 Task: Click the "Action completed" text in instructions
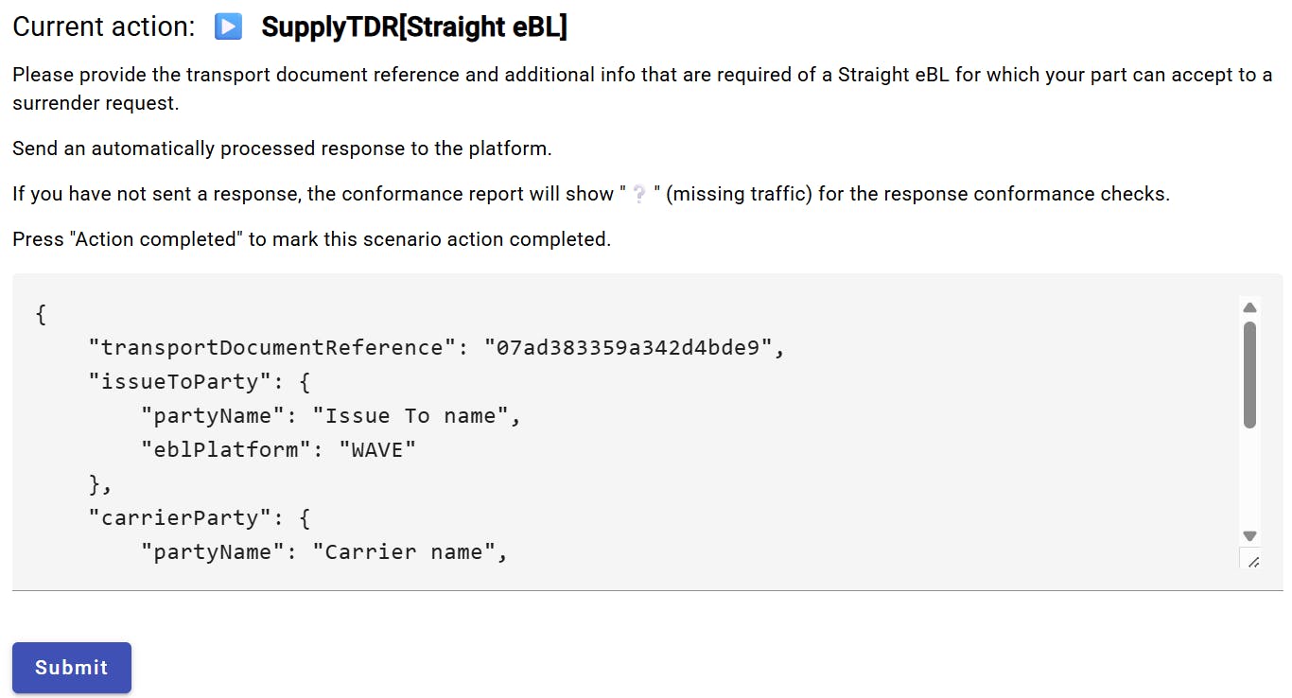(x=151, y=239)
